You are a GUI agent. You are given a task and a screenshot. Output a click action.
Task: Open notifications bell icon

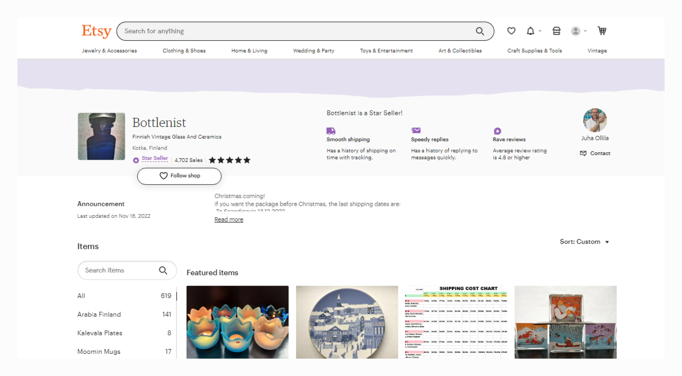[x=530, y=31]
